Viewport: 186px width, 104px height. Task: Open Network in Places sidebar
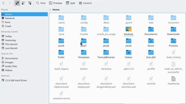click(24, 18)
